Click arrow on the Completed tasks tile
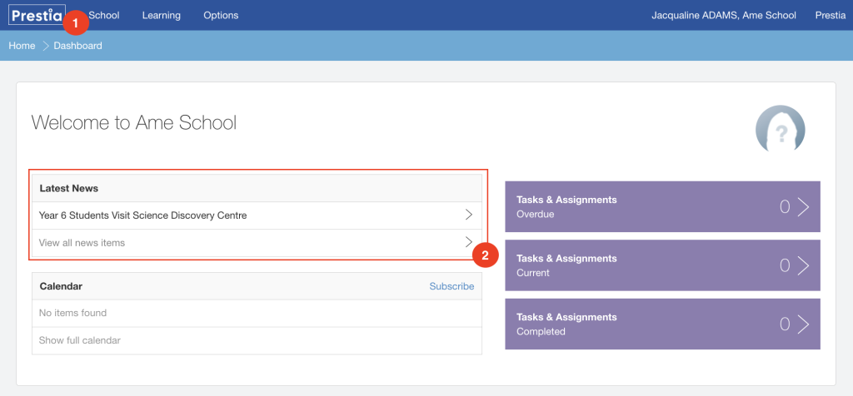 [804, 324]
